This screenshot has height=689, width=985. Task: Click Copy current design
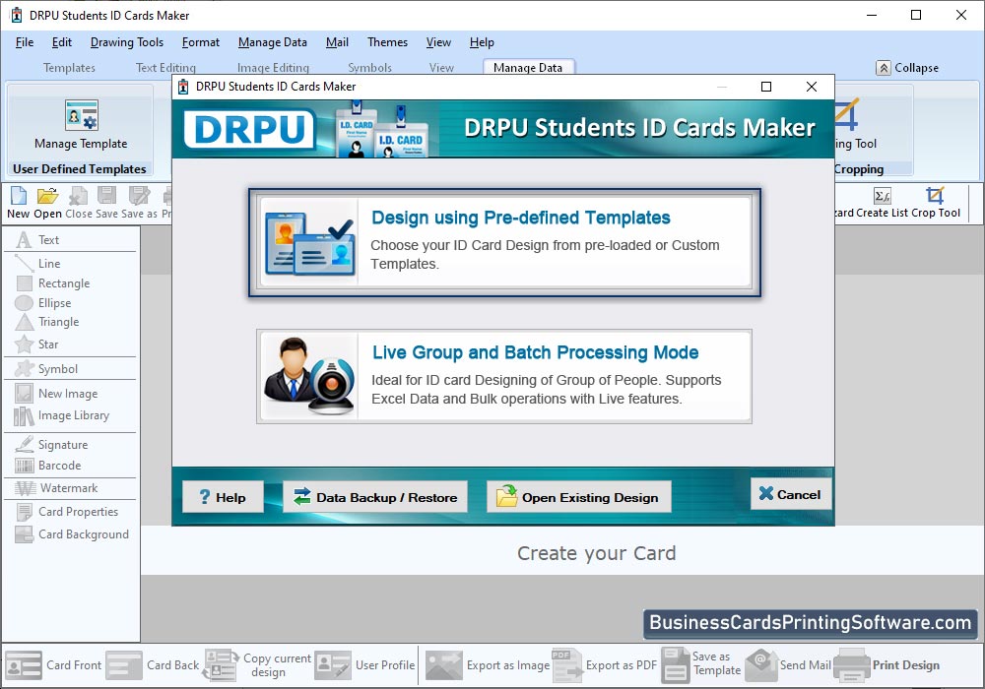(257, 665)
